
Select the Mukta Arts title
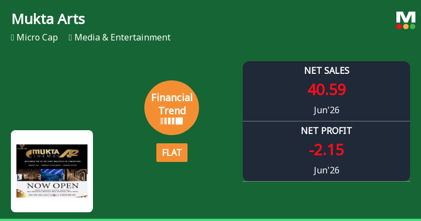point(48,19)
